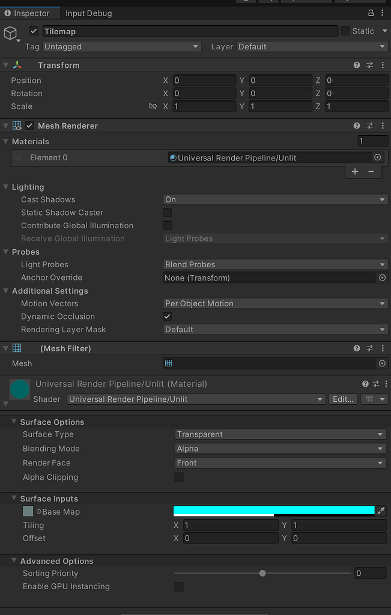Click object picker for Element 0 material

(378, 157)
